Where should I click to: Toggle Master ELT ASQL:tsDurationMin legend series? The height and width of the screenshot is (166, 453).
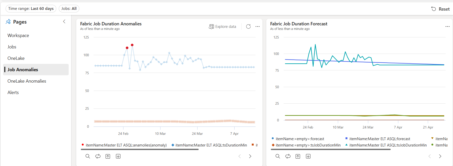click(x=211, y=145)
